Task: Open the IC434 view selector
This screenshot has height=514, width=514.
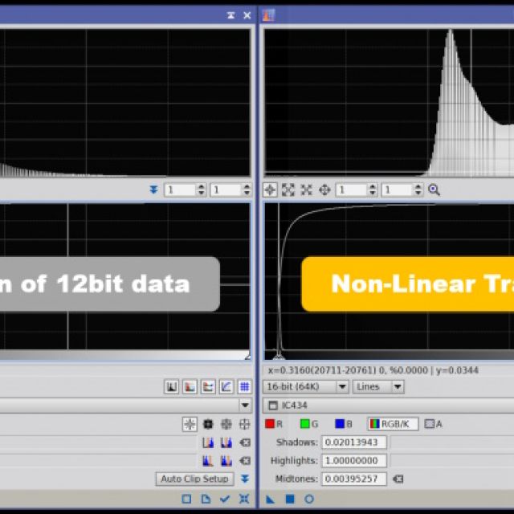Action: pos(389,406)
